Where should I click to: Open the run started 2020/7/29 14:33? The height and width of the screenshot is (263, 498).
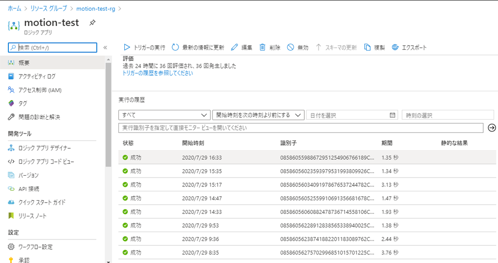[x=307, y=211]
